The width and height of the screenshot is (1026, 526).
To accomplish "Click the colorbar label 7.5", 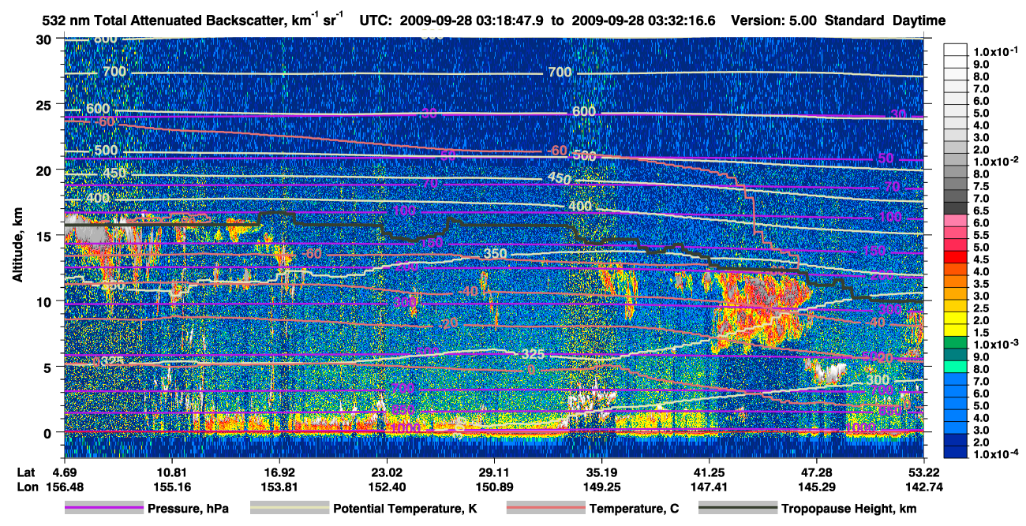I will pyautogui.click(x=982, y=185).
